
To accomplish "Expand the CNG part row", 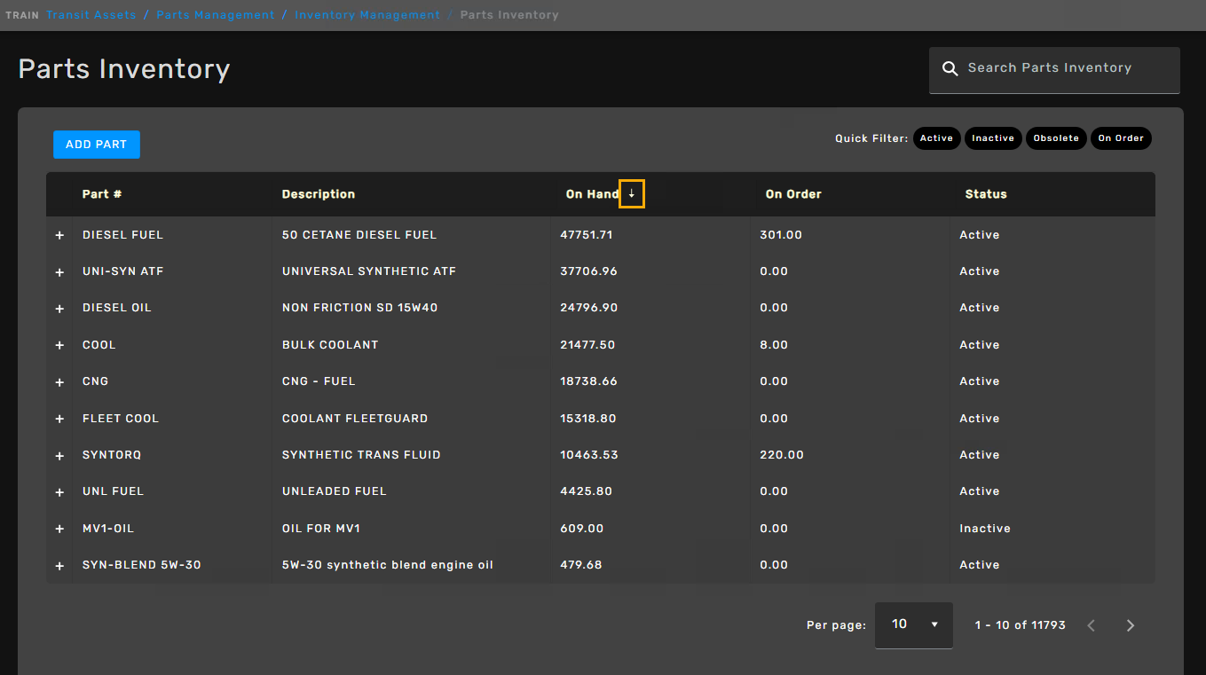I will (59, 382).
